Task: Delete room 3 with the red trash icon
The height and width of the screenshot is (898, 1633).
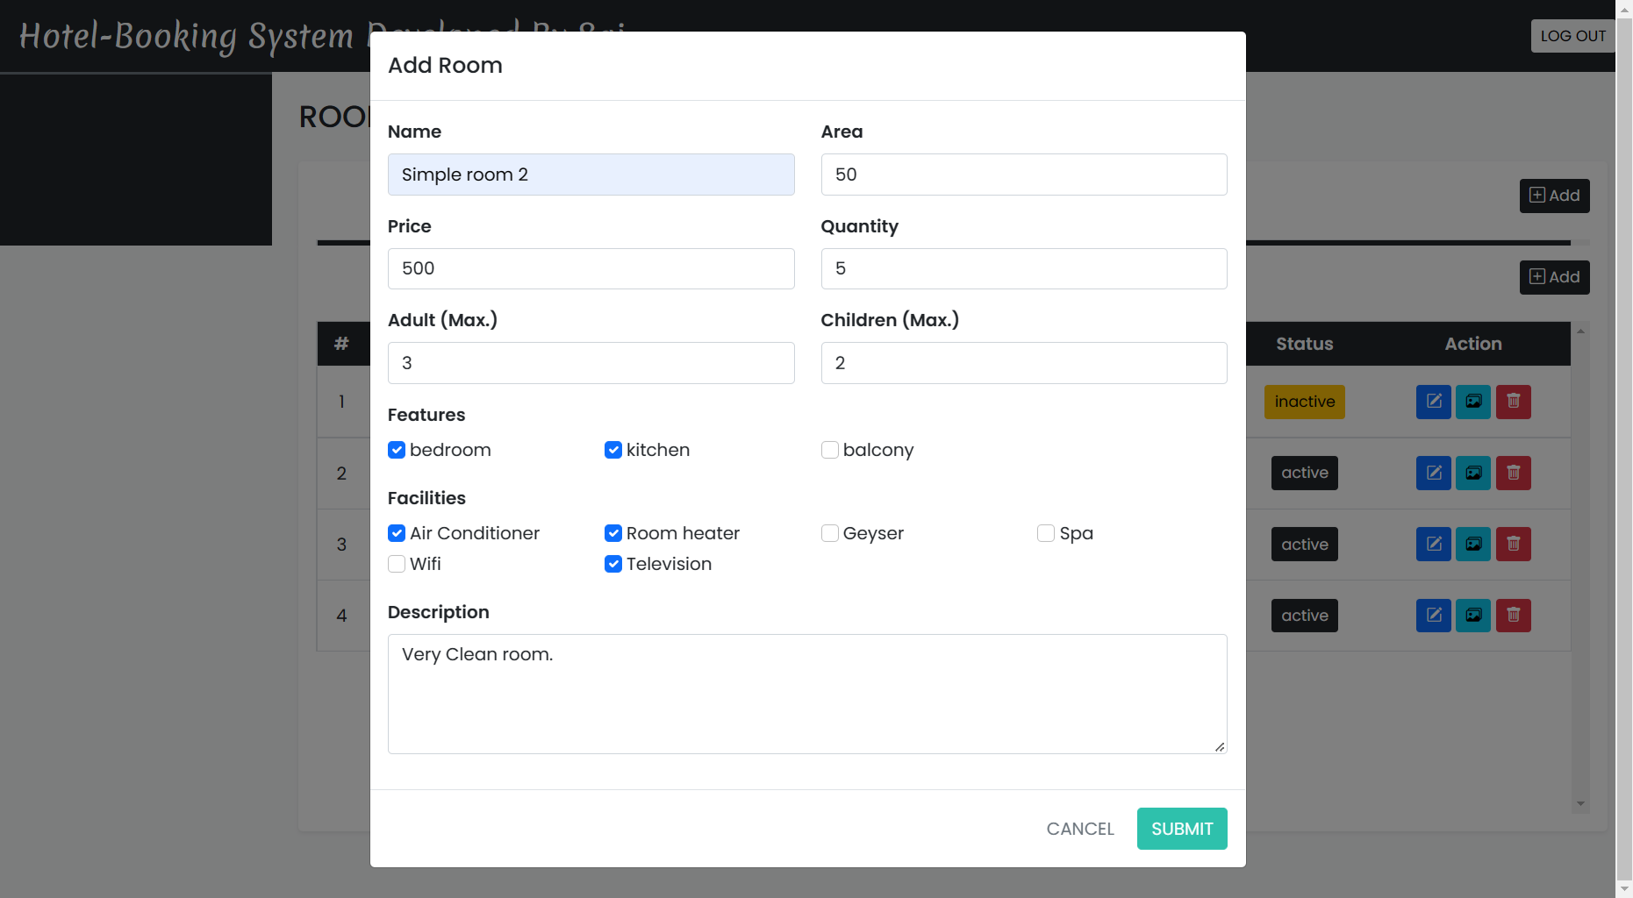Action: (x=1513, y=544)
